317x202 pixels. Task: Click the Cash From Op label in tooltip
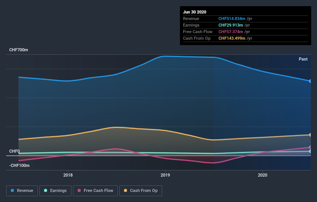click(197, 38)
